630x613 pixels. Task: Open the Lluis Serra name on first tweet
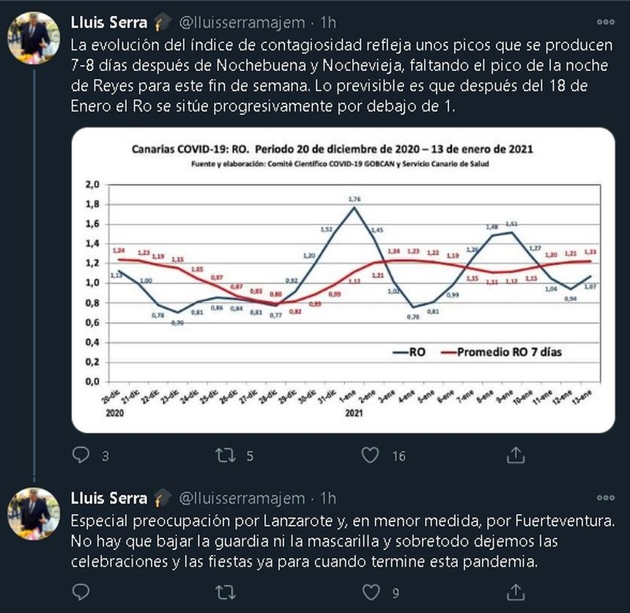(x=108, y=22)
